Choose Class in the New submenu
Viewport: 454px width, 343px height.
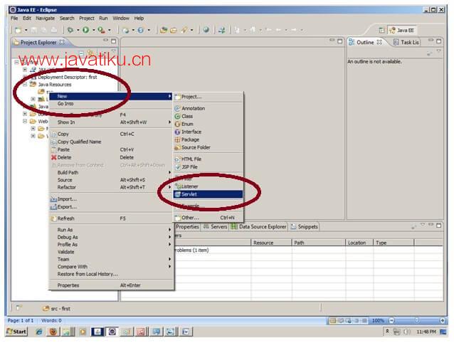pos(208,116)
